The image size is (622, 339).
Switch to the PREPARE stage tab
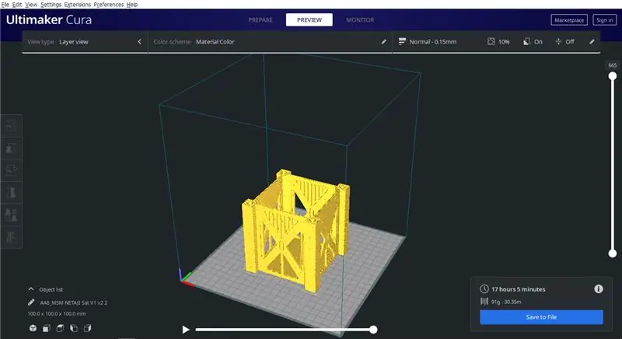click(260, 19)
